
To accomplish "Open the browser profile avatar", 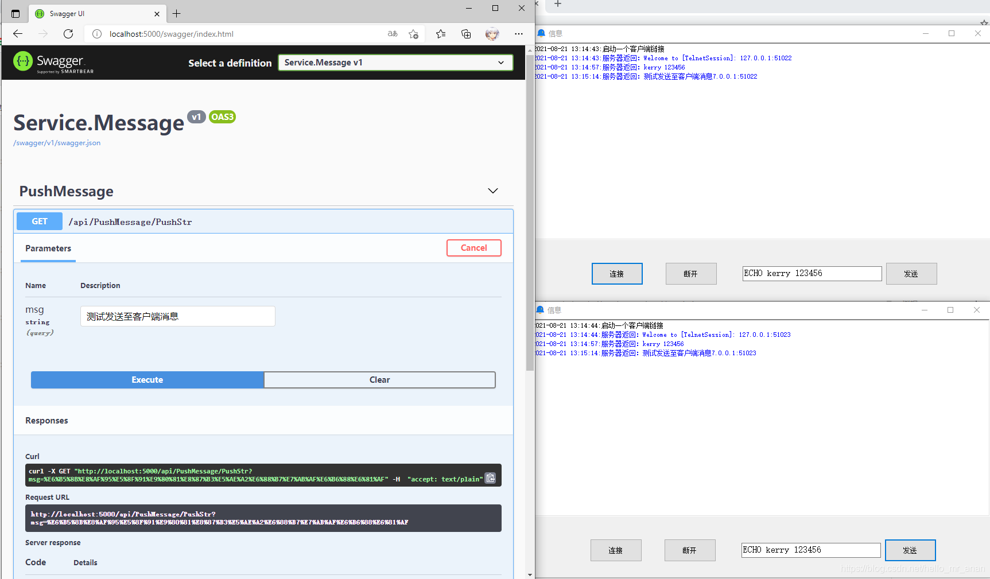I will (x=492, y=34).
